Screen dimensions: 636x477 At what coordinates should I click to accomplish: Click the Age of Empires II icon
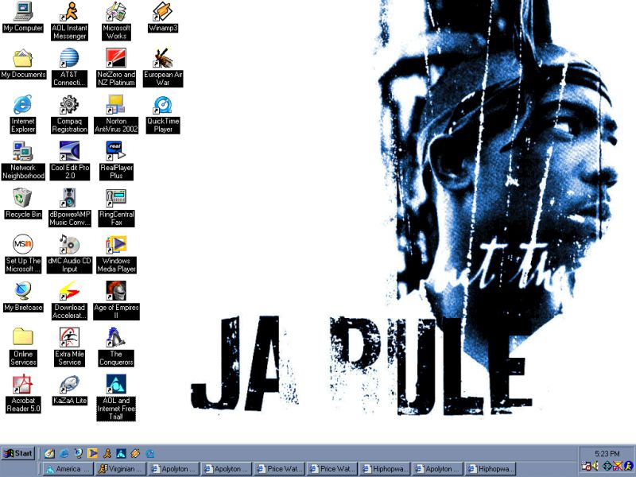tap(116, 291)
